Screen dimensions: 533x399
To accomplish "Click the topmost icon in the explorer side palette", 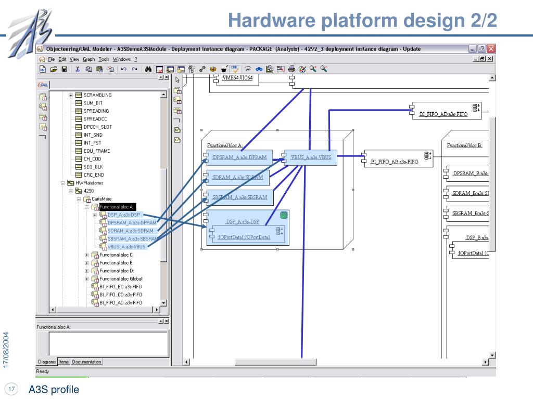I will [x=43, y=97].
